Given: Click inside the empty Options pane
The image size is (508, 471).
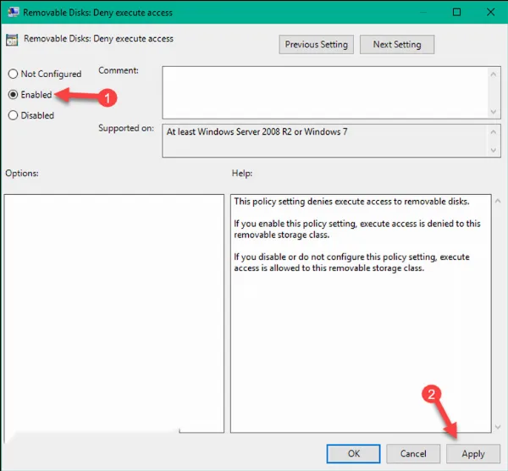Looking at the screenshot, I should coord(113,312).
